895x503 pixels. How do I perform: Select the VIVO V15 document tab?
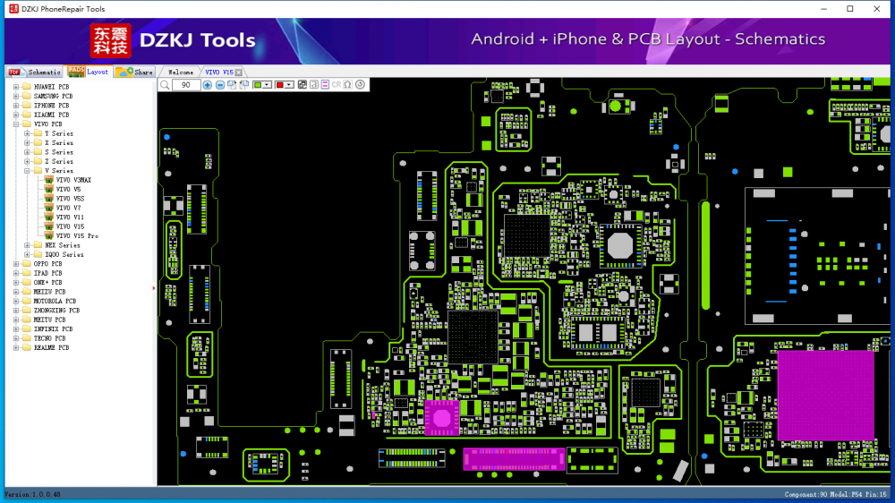(219, 72)
